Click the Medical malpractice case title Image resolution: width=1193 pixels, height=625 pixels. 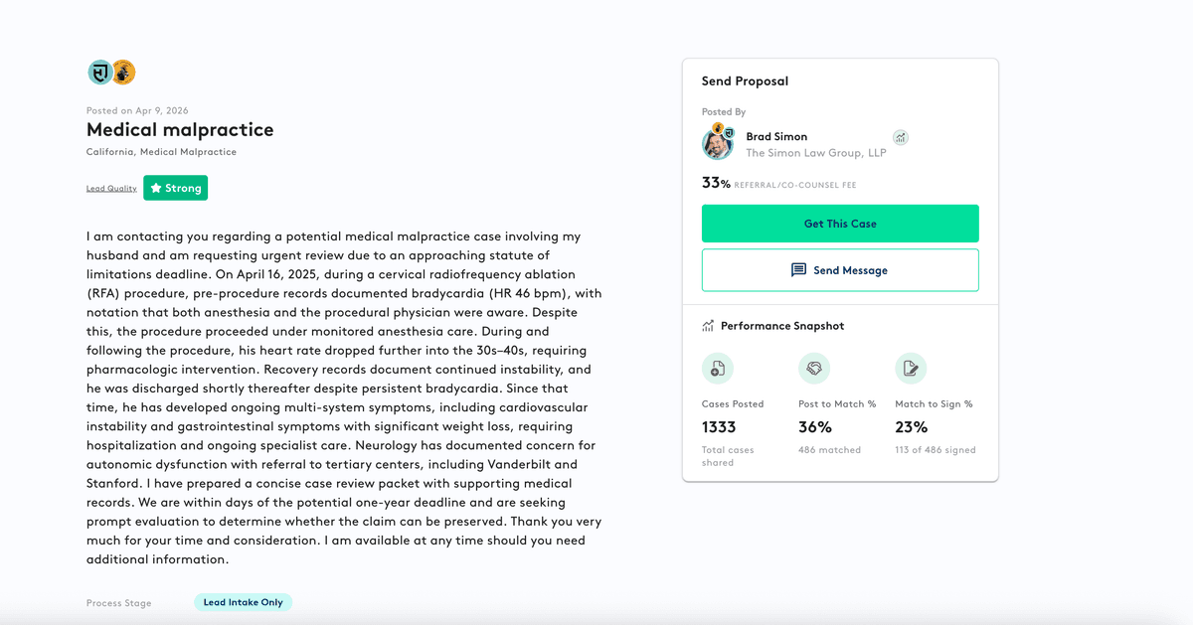tap(180, 130)
